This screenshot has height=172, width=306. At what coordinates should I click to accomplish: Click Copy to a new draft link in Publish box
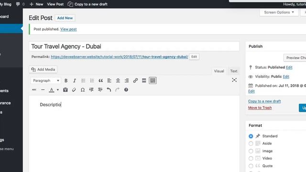click(x=264, y=101)
